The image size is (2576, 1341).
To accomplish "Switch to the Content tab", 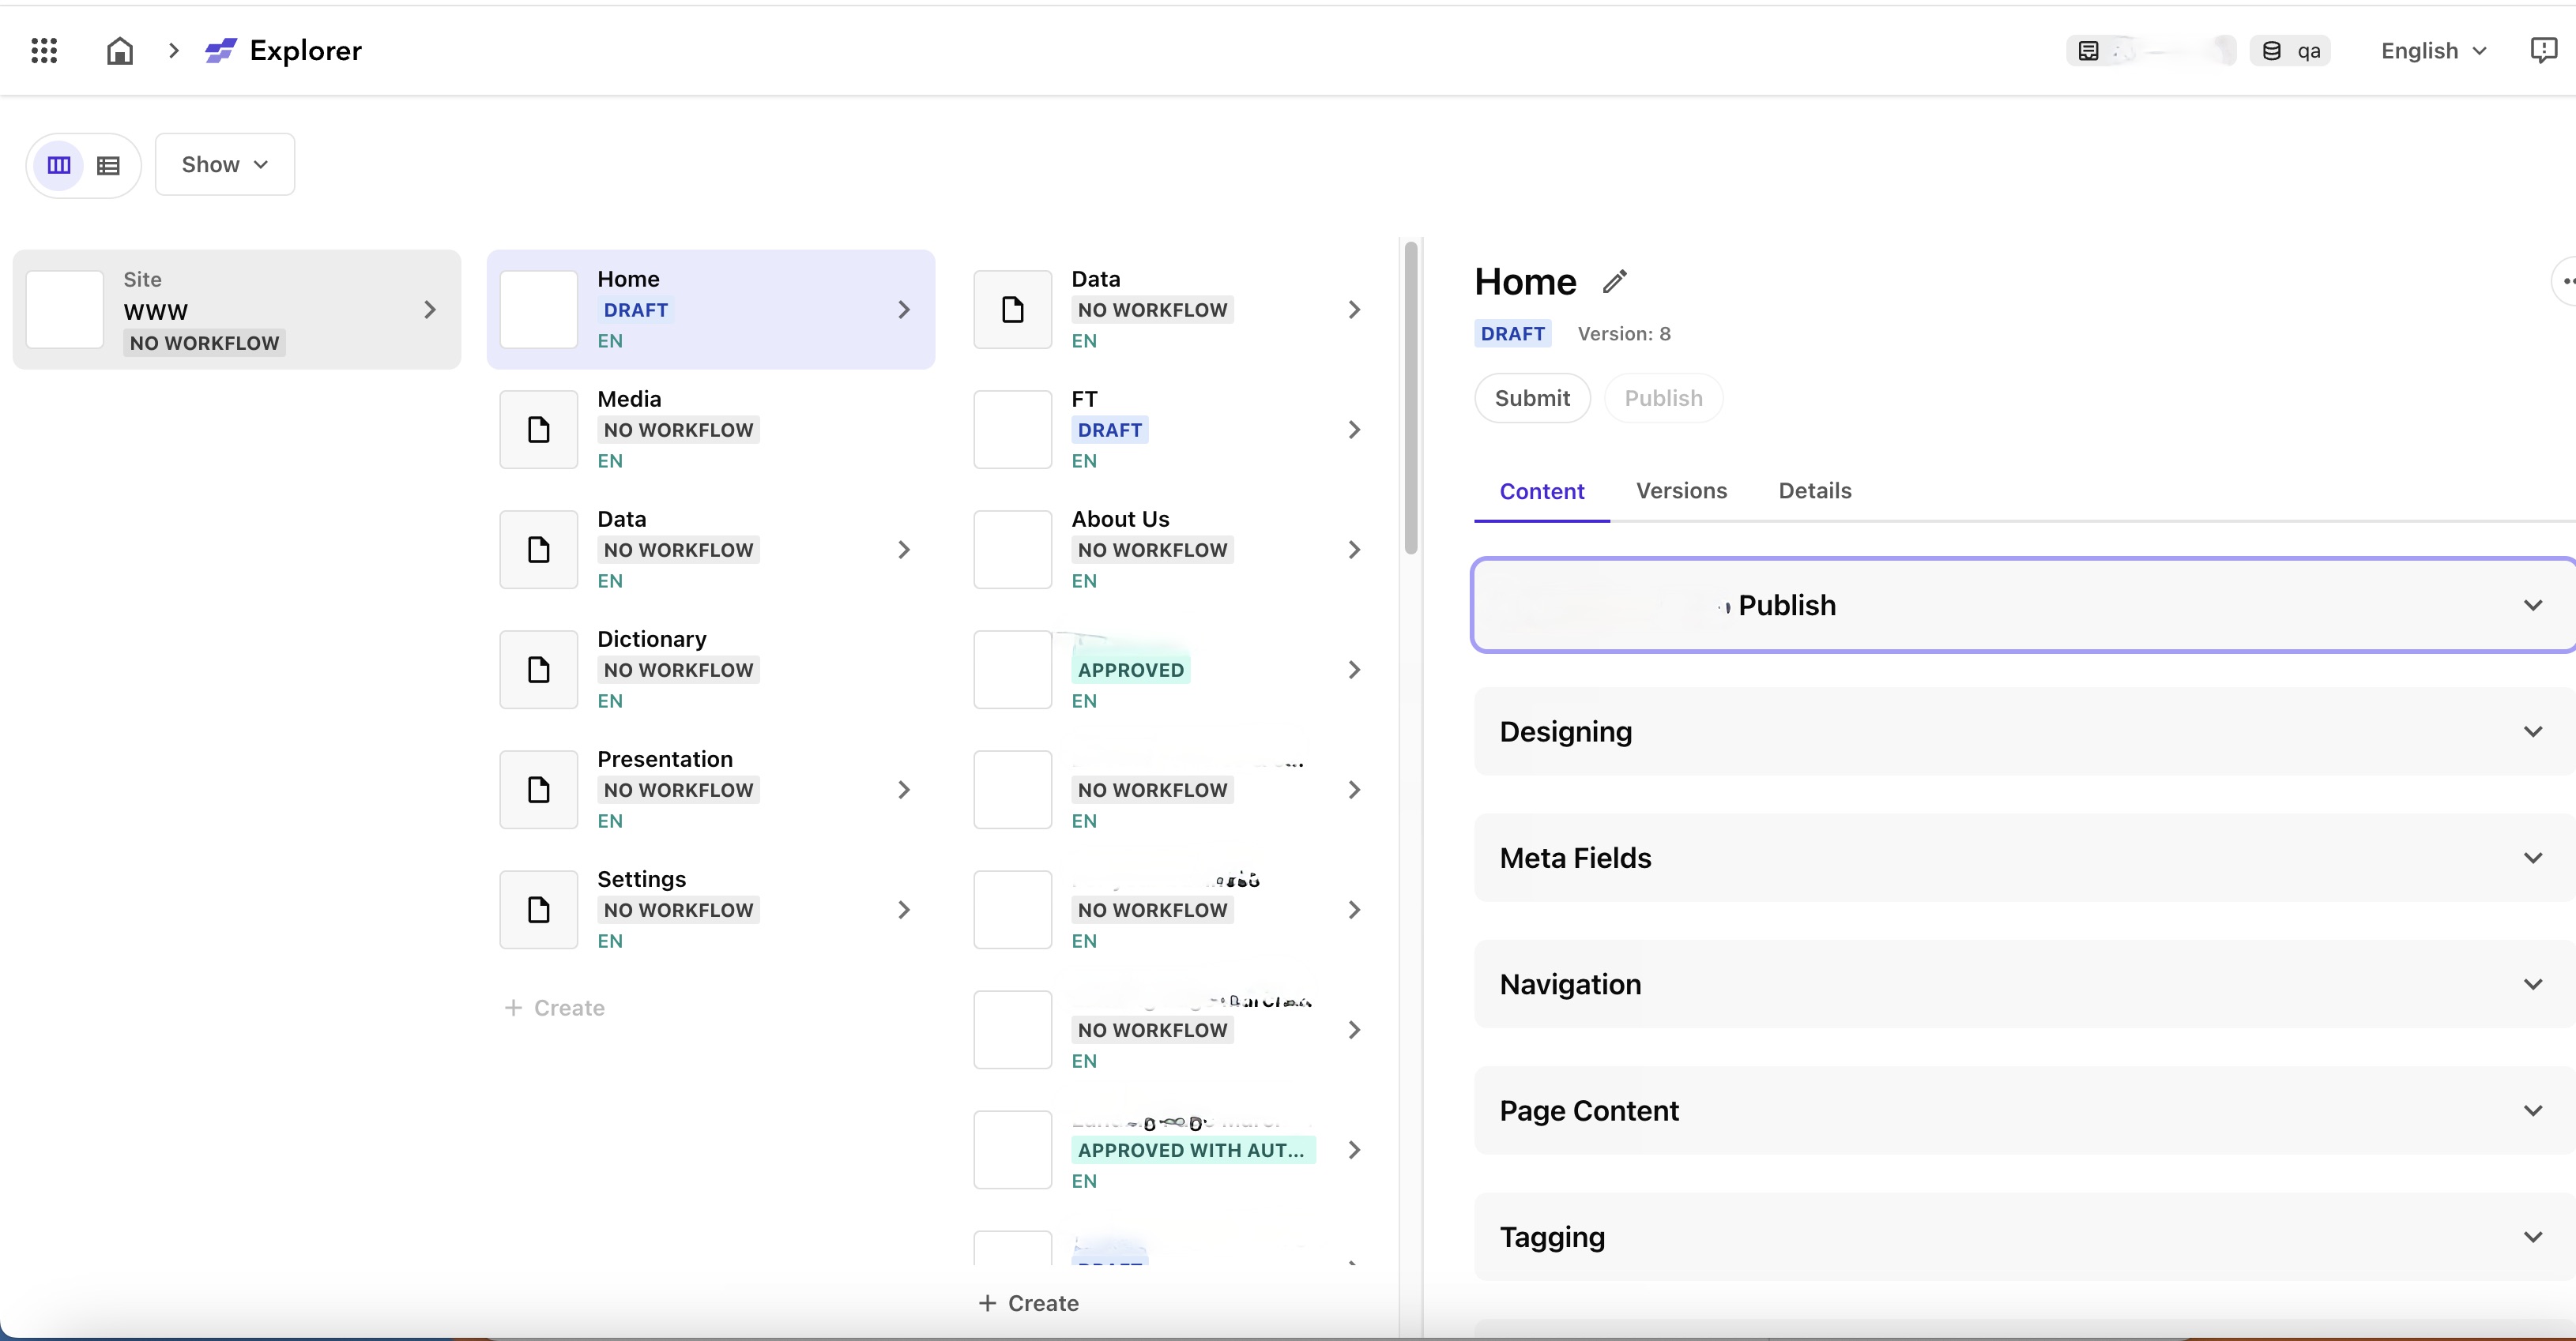I will click(x=1542, y=490).
